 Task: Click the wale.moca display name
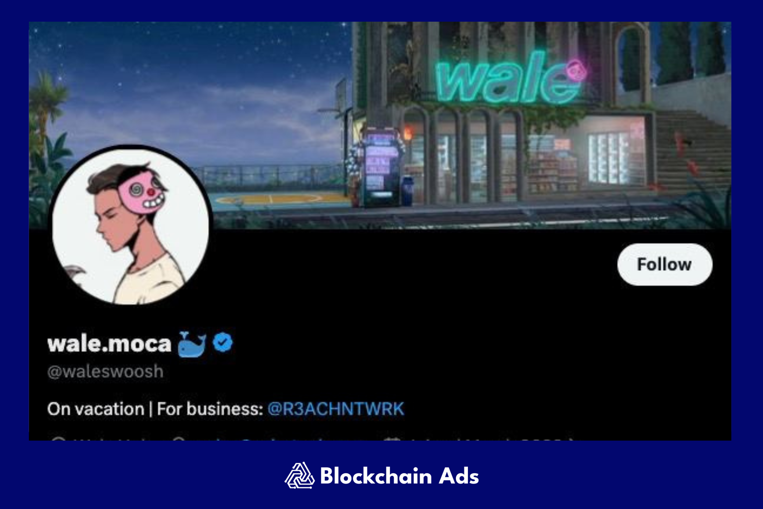point(109,344)
